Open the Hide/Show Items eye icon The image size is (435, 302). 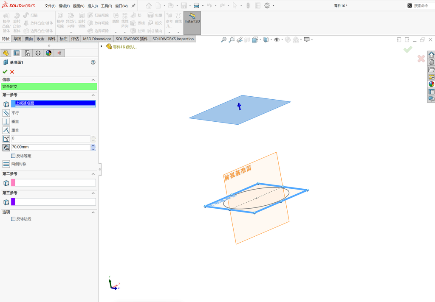click(277, 39)
